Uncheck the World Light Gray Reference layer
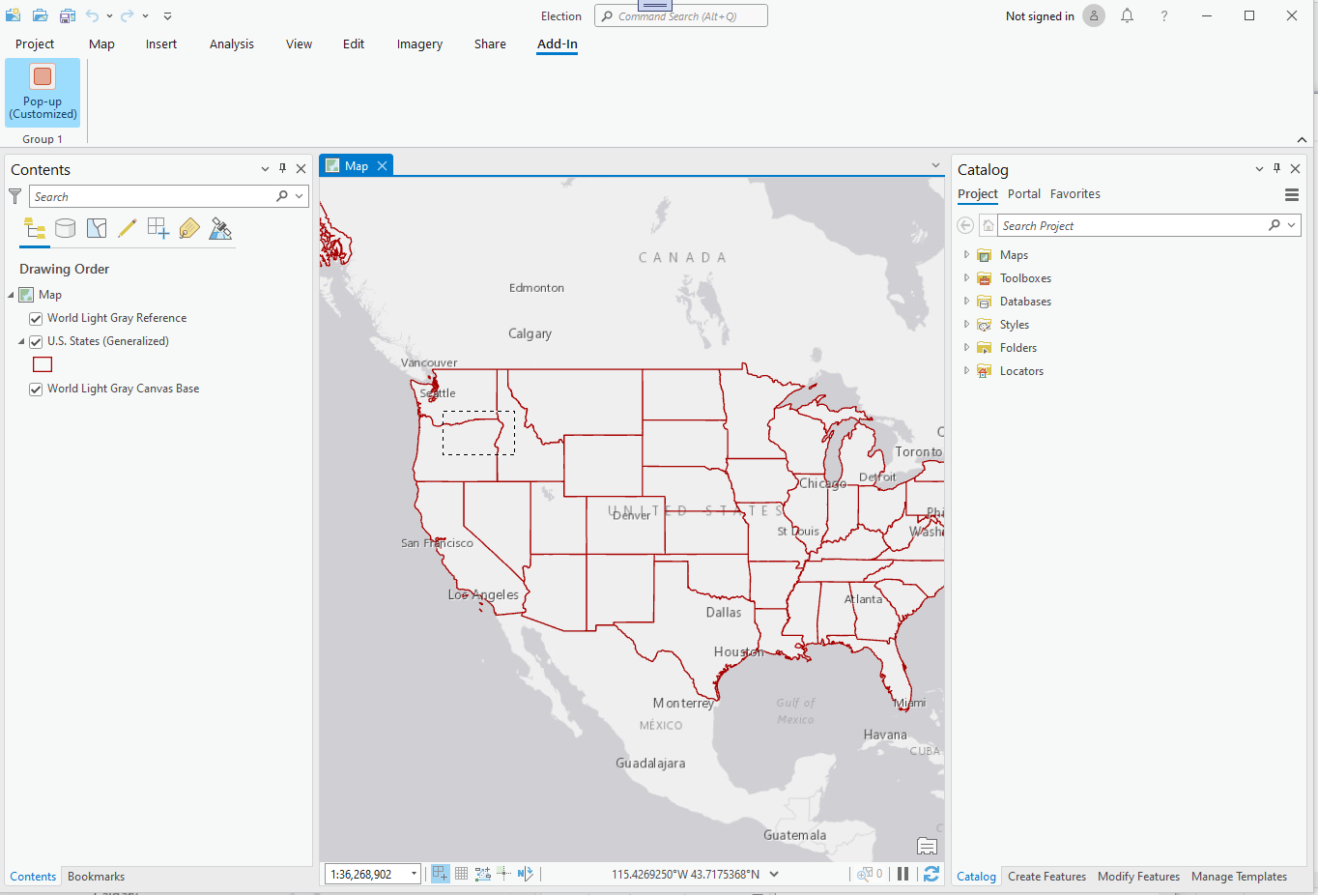Image resolution: width=1318 pixels, height=895 pixels. (x=36, y=317)
